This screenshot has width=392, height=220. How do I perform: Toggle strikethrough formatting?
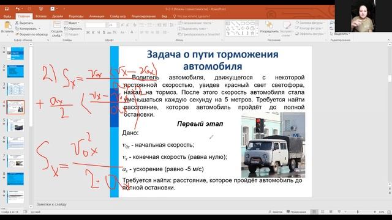pos(109,32)
